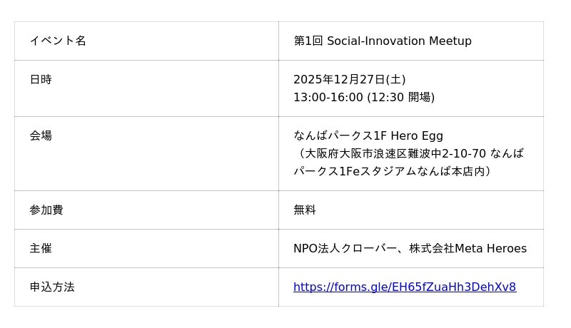Click the 会場 row label

click(x=41, y=135)
